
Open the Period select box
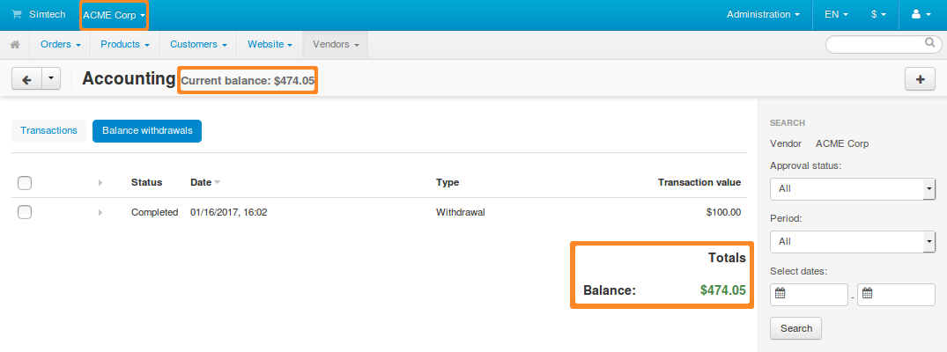(853, 241)
